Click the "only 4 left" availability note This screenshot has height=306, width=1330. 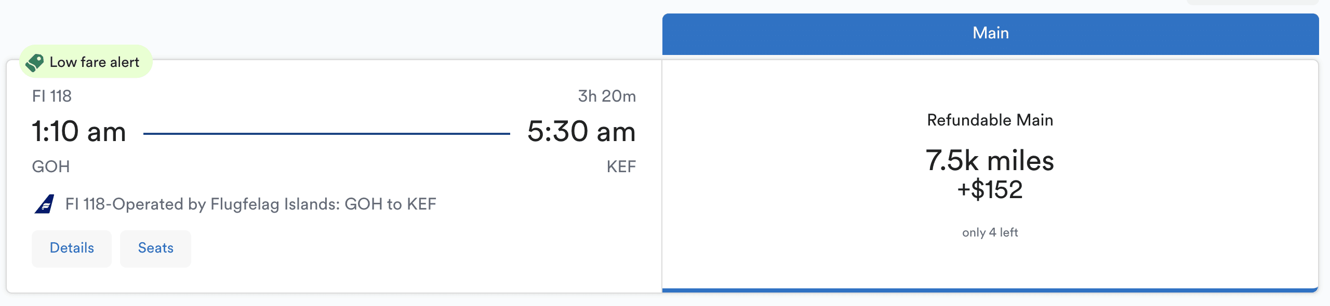pyautogui.click(x=990, y=232)
